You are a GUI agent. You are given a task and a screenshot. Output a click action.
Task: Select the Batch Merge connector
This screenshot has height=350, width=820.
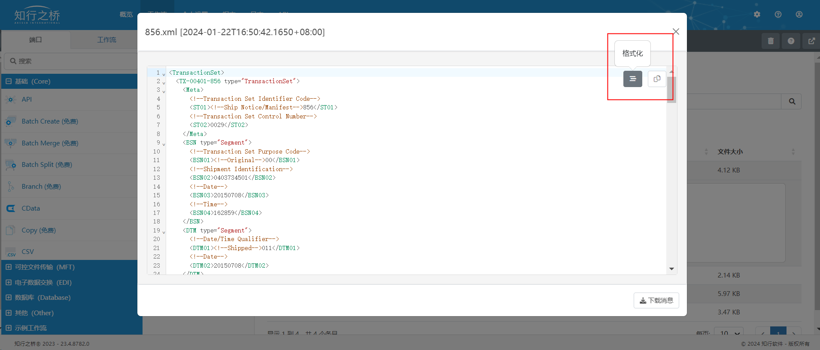[x=50, y=143]
